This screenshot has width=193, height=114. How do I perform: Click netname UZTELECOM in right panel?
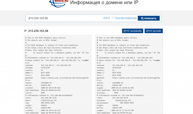tap(117, 68)
